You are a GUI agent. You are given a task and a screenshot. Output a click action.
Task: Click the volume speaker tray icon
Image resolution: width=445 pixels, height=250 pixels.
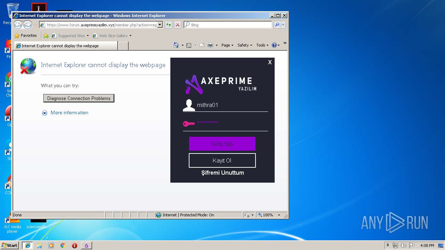click(404, 245)
